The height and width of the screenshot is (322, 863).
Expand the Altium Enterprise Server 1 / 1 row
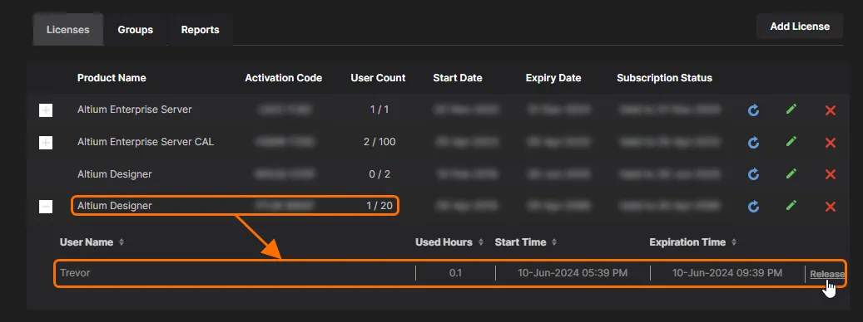coord(46,110)
